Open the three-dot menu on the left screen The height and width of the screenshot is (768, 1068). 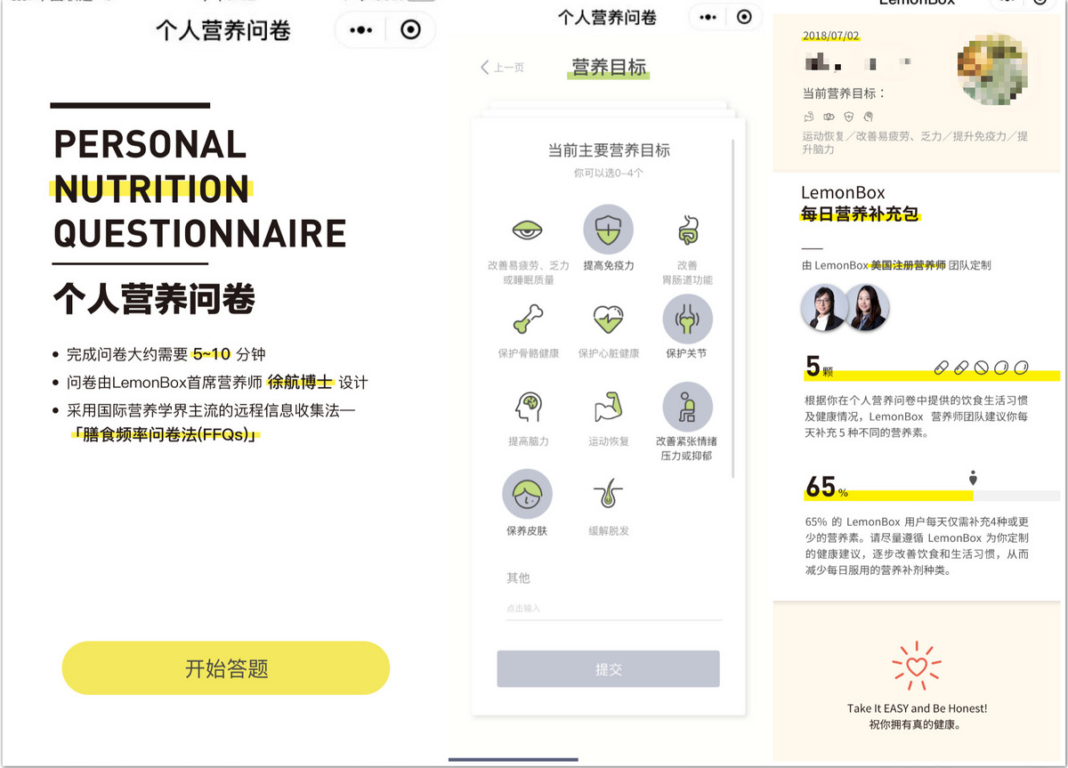pos(361,29)
